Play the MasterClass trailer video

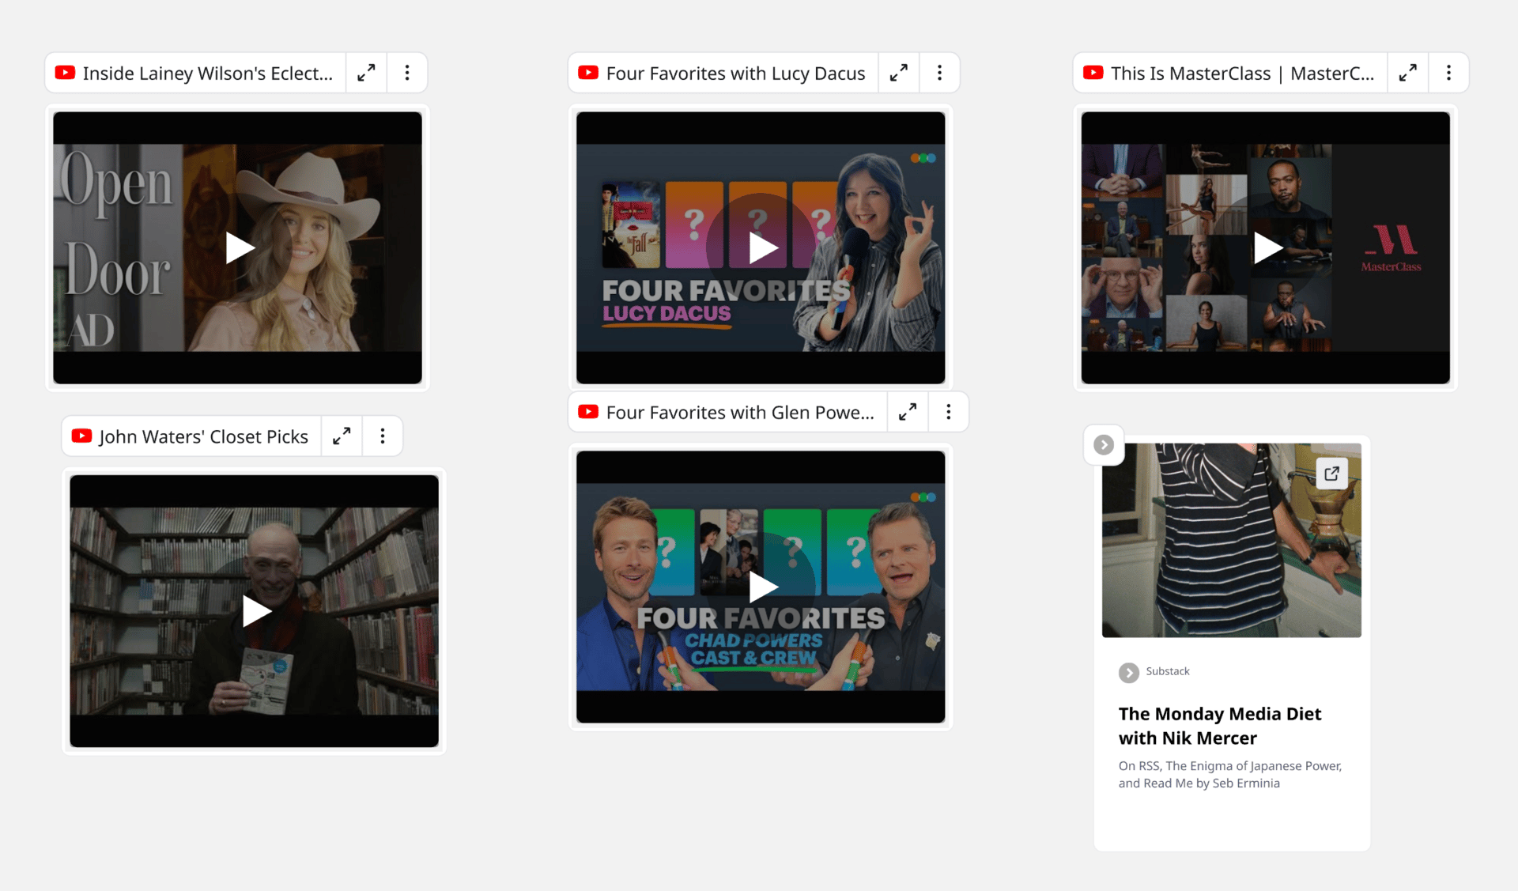tap(1266, 248)
